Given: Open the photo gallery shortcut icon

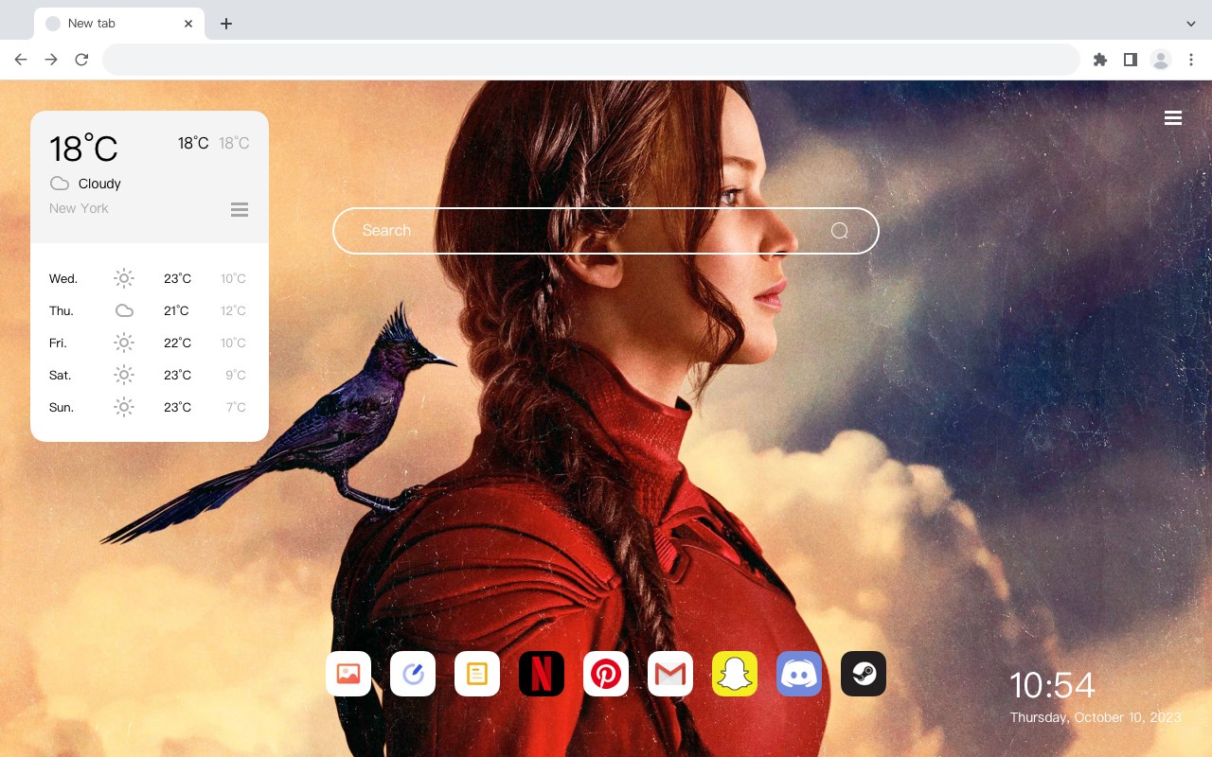Looking at the screenshot, I should 348,674.
